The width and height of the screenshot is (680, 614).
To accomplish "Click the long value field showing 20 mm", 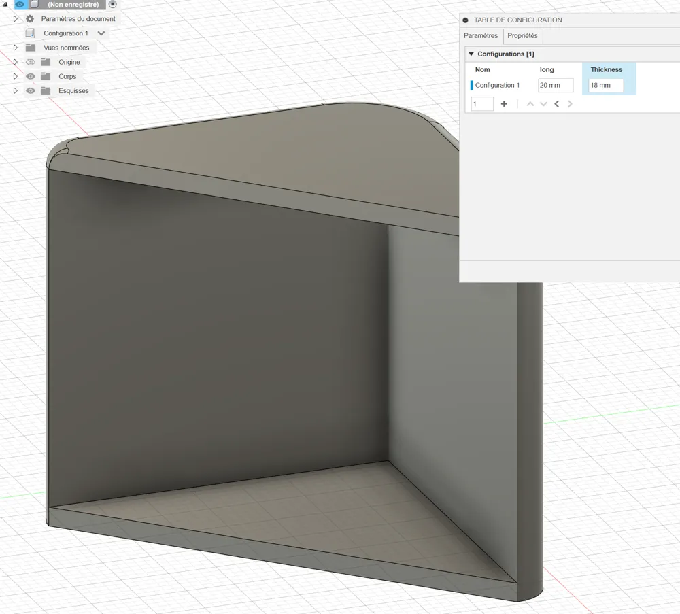I will click(x=556, y=85).
